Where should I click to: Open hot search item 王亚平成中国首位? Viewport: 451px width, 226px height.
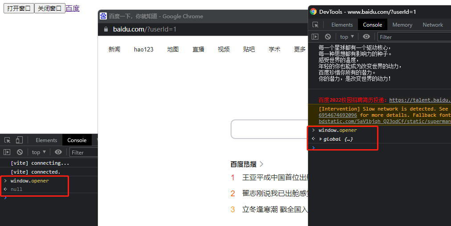coord(275,178)
